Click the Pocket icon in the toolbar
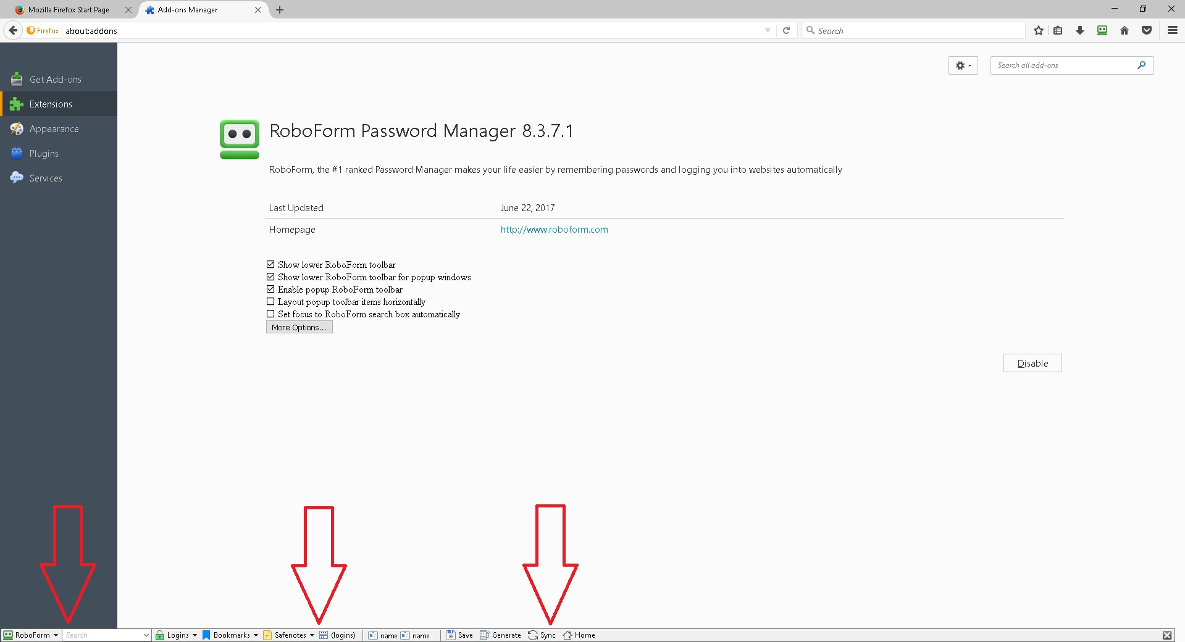 (1146, 30)
